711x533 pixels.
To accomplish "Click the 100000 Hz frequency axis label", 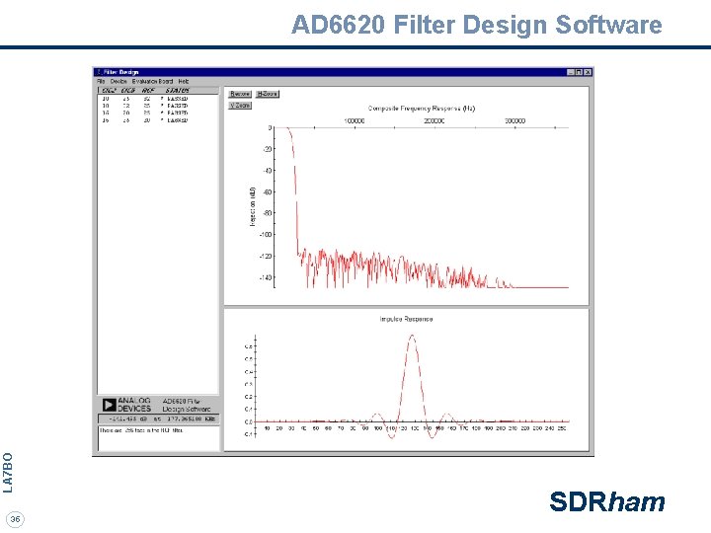I will pos(355,121).
